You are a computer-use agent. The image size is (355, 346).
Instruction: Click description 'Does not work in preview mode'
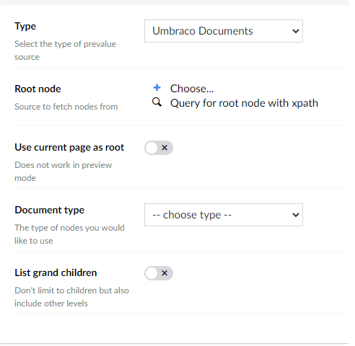tap(63, 172)
